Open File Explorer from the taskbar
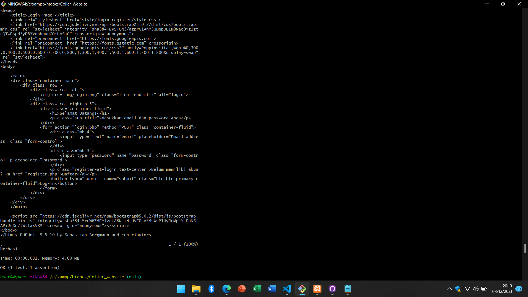This screenshot has height=297, width=528. [196, 289]
